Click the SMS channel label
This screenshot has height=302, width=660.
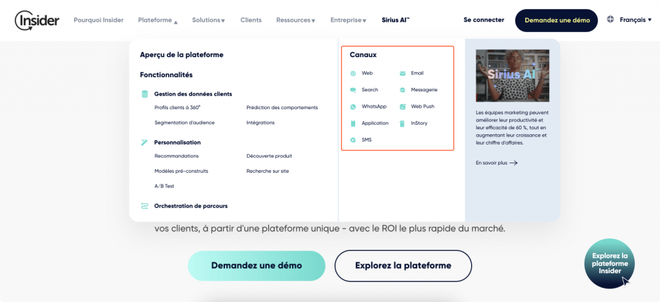tap(367, 139)
